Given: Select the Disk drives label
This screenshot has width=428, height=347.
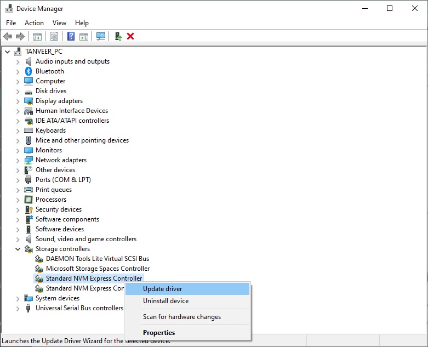Looking at the screenshot, I should [51, 91].
